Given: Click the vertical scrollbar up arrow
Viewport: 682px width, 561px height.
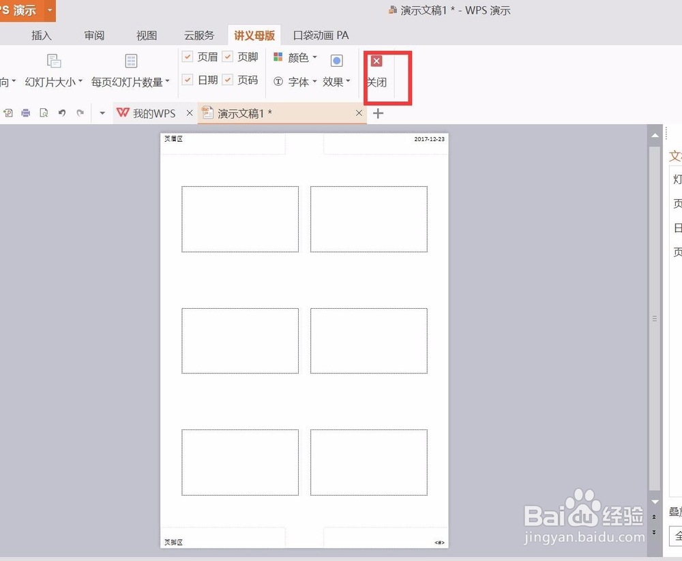Looking at the screenshot, I should point(655,136).
